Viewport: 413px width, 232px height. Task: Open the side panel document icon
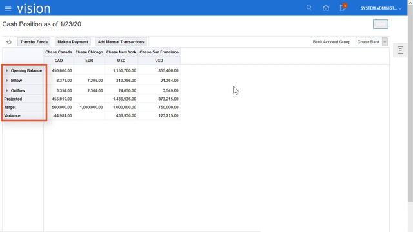[400, 50]
